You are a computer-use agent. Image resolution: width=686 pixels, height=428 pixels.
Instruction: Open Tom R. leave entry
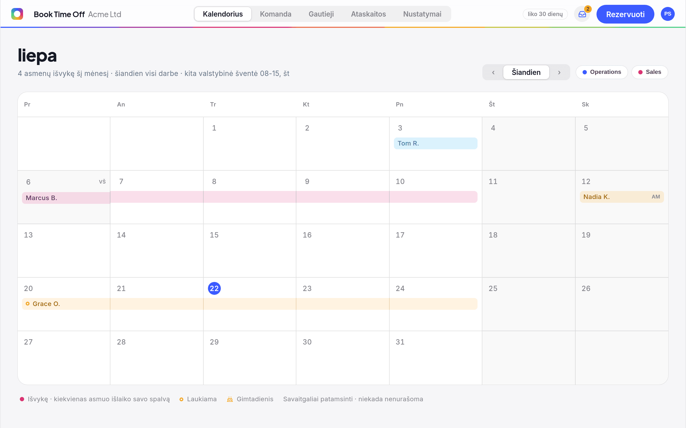[x=435, y=144]
